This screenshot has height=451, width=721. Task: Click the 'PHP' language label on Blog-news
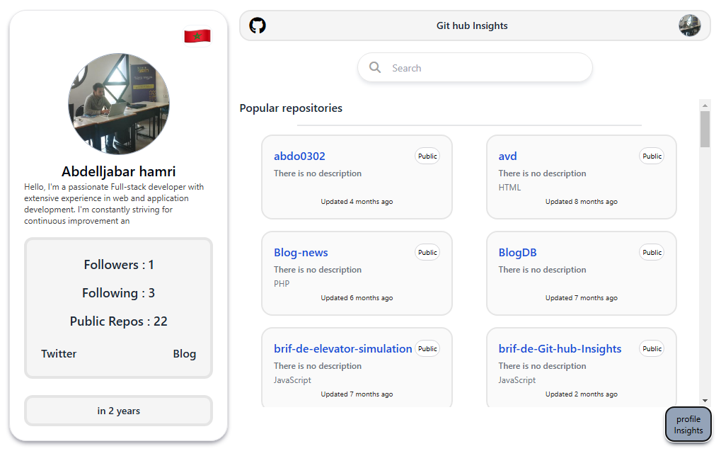(x=282, y=283)
